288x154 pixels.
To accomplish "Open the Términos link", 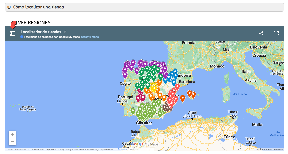I will click(x=121, y=149).
